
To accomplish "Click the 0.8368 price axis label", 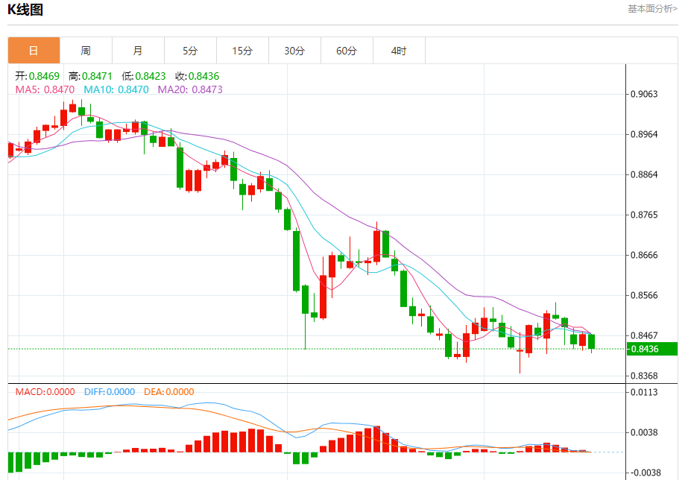I will pyautogui.click(x=644, y=376).
